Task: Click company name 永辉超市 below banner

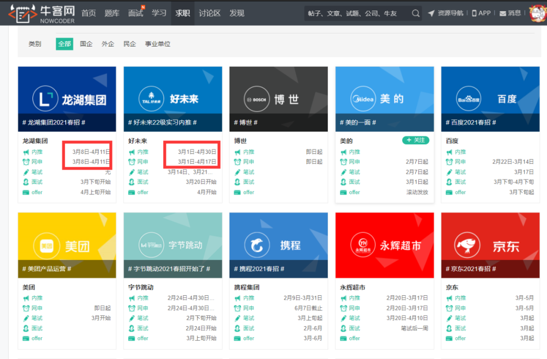Action: coord(353,288)
